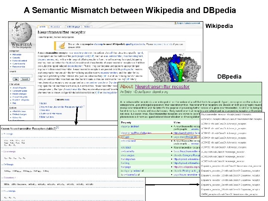
Task: Click Log in / create account link
Action: [188, 23]
